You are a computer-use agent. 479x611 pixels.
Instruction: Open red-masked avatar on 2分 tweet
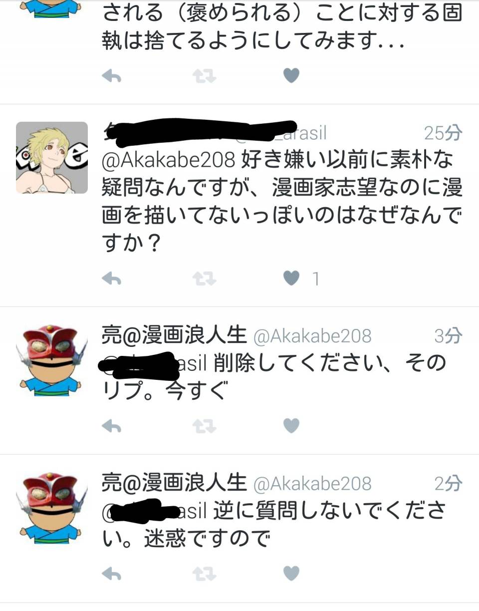(x=52, y=508)
